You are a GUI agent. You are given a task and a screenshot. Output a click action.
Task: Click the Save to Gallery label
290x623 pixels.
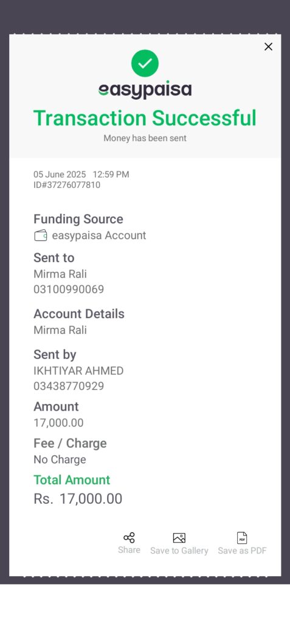click(x=179, y=551)
